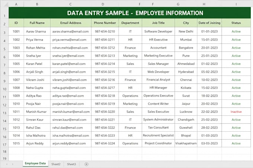Click the select-all corner triangle
This screenshot has height=168, width=253.
(6, 4)
